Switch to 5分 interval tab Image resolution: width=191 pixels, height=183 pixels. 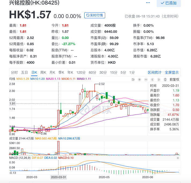(x=123, y=73)
